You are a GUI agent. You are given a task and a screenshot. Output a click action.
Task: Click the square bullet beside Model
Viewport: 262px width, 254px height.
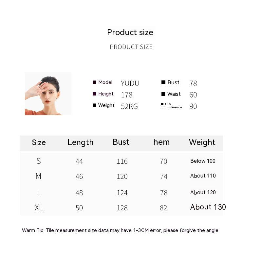pos(94,82)
